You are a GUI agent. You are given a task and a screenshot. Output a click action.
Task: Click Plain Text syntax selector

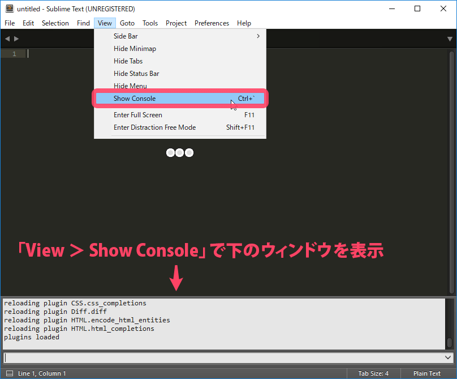coord(427,373)
